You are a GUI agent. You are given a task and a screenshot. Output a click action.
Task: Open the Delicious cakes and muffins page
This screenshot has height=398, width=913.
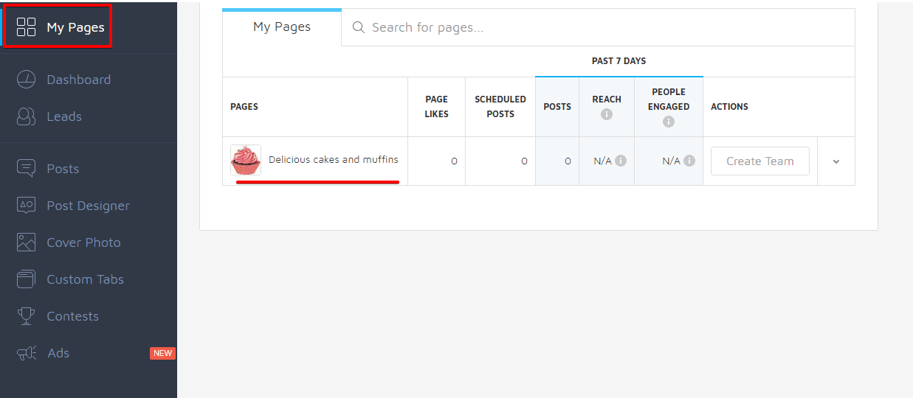coord(333,159)
